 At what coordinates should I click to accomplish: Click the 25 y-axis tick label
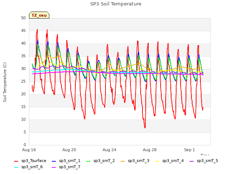click(x=23, y=81)
